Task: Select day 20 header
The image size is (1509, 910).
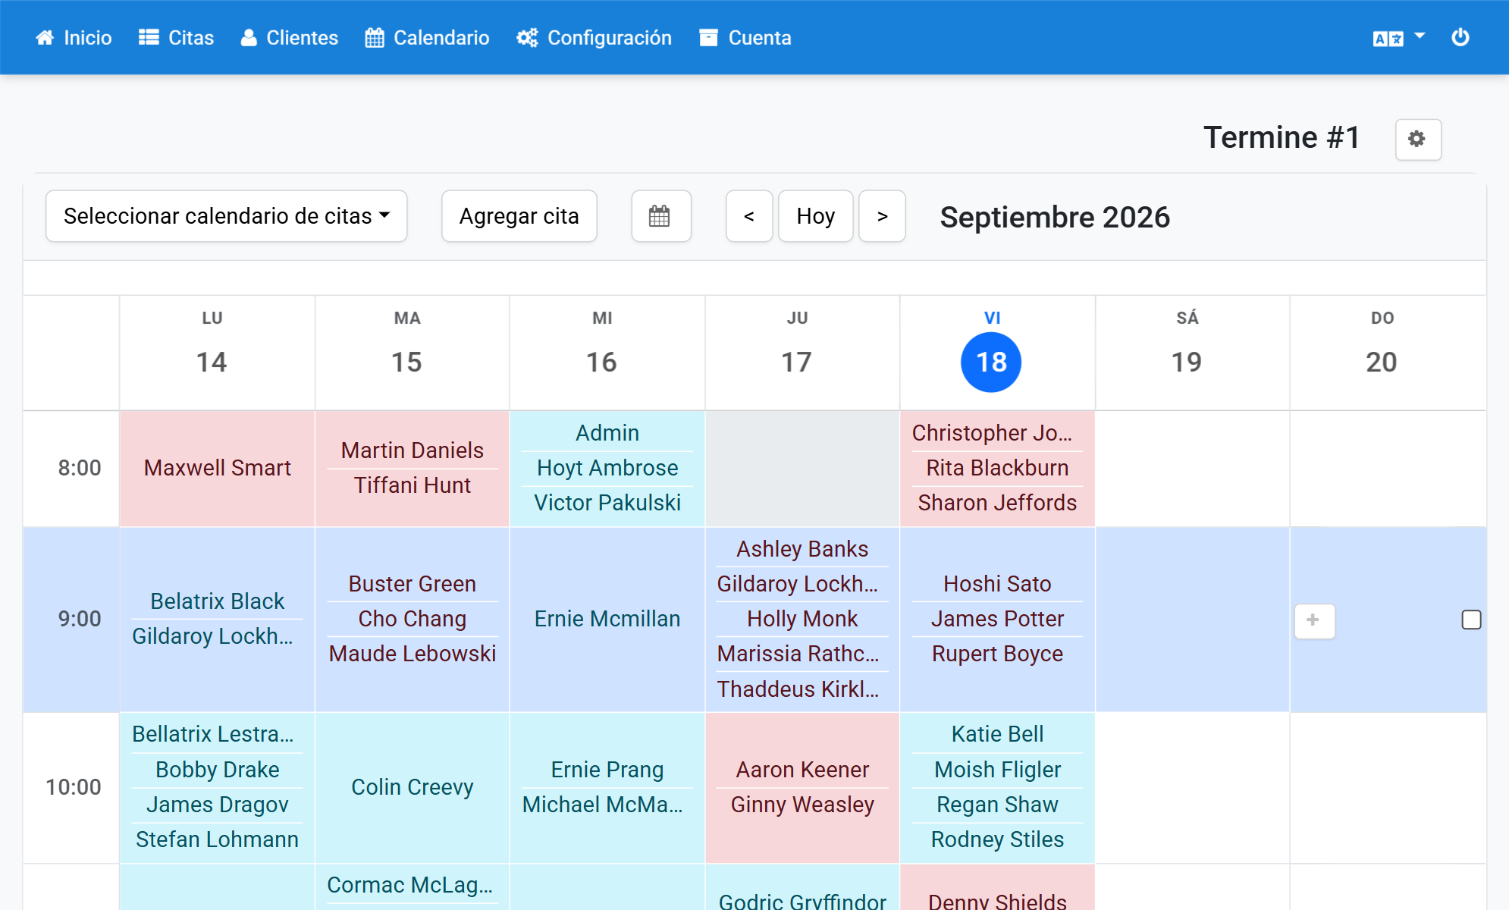Action: (1382, 362)
